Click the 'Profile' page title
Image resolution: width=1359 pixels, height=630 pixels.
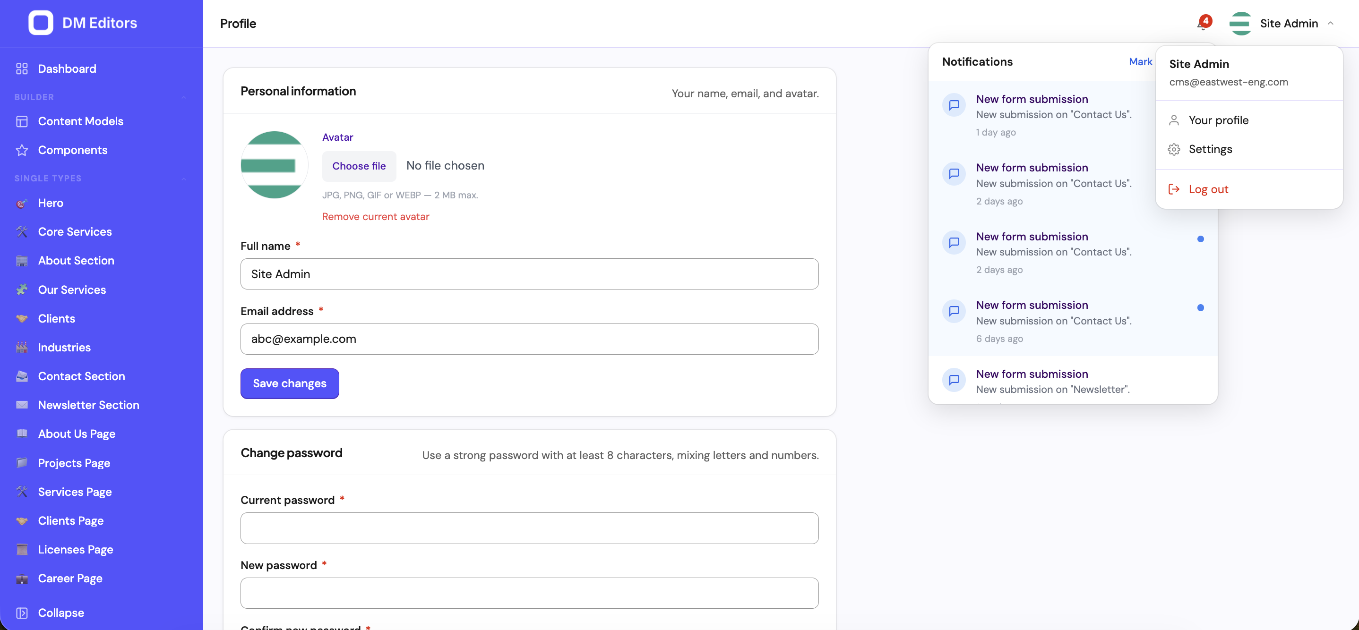[238, 24]
